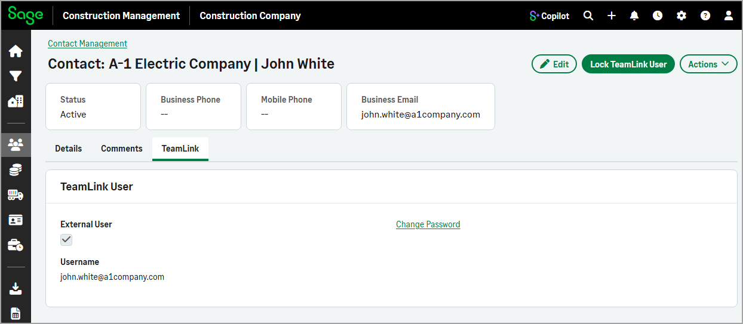Open the filter funnel icon in sidebar
The height and width of the screenshot is (324, 743).
pos(16,76)
